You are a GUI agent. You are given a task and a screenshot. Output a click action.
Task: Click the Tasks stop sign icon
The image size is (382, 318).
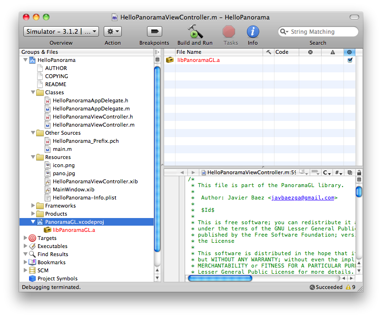point(229,32)
